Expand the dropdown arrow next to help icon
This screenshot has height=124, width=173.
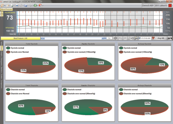coord(43,6)
